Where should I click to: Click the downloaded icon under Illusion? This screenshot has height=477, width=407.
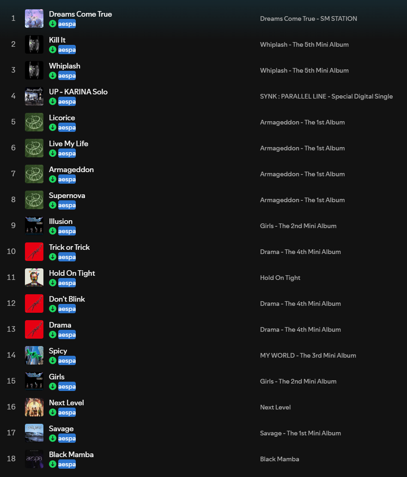(53, 231)
